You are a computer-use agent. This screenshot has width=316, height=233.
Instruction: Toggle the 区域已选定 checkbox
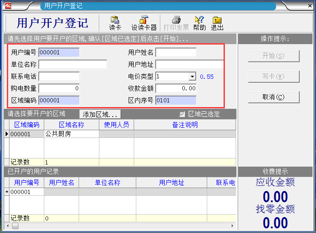point(182,114)
